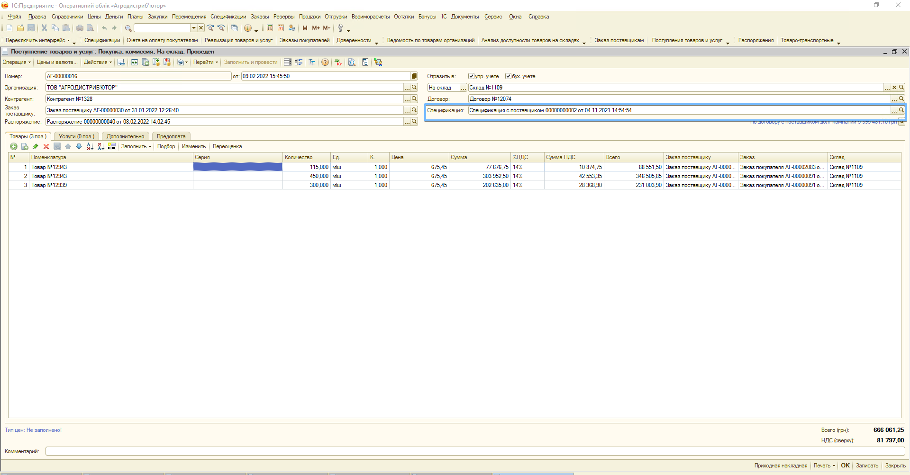910x475 pixels.
Task: Click into the Комментарий input field
Action: pyautogui.click(x=474, y=451)
